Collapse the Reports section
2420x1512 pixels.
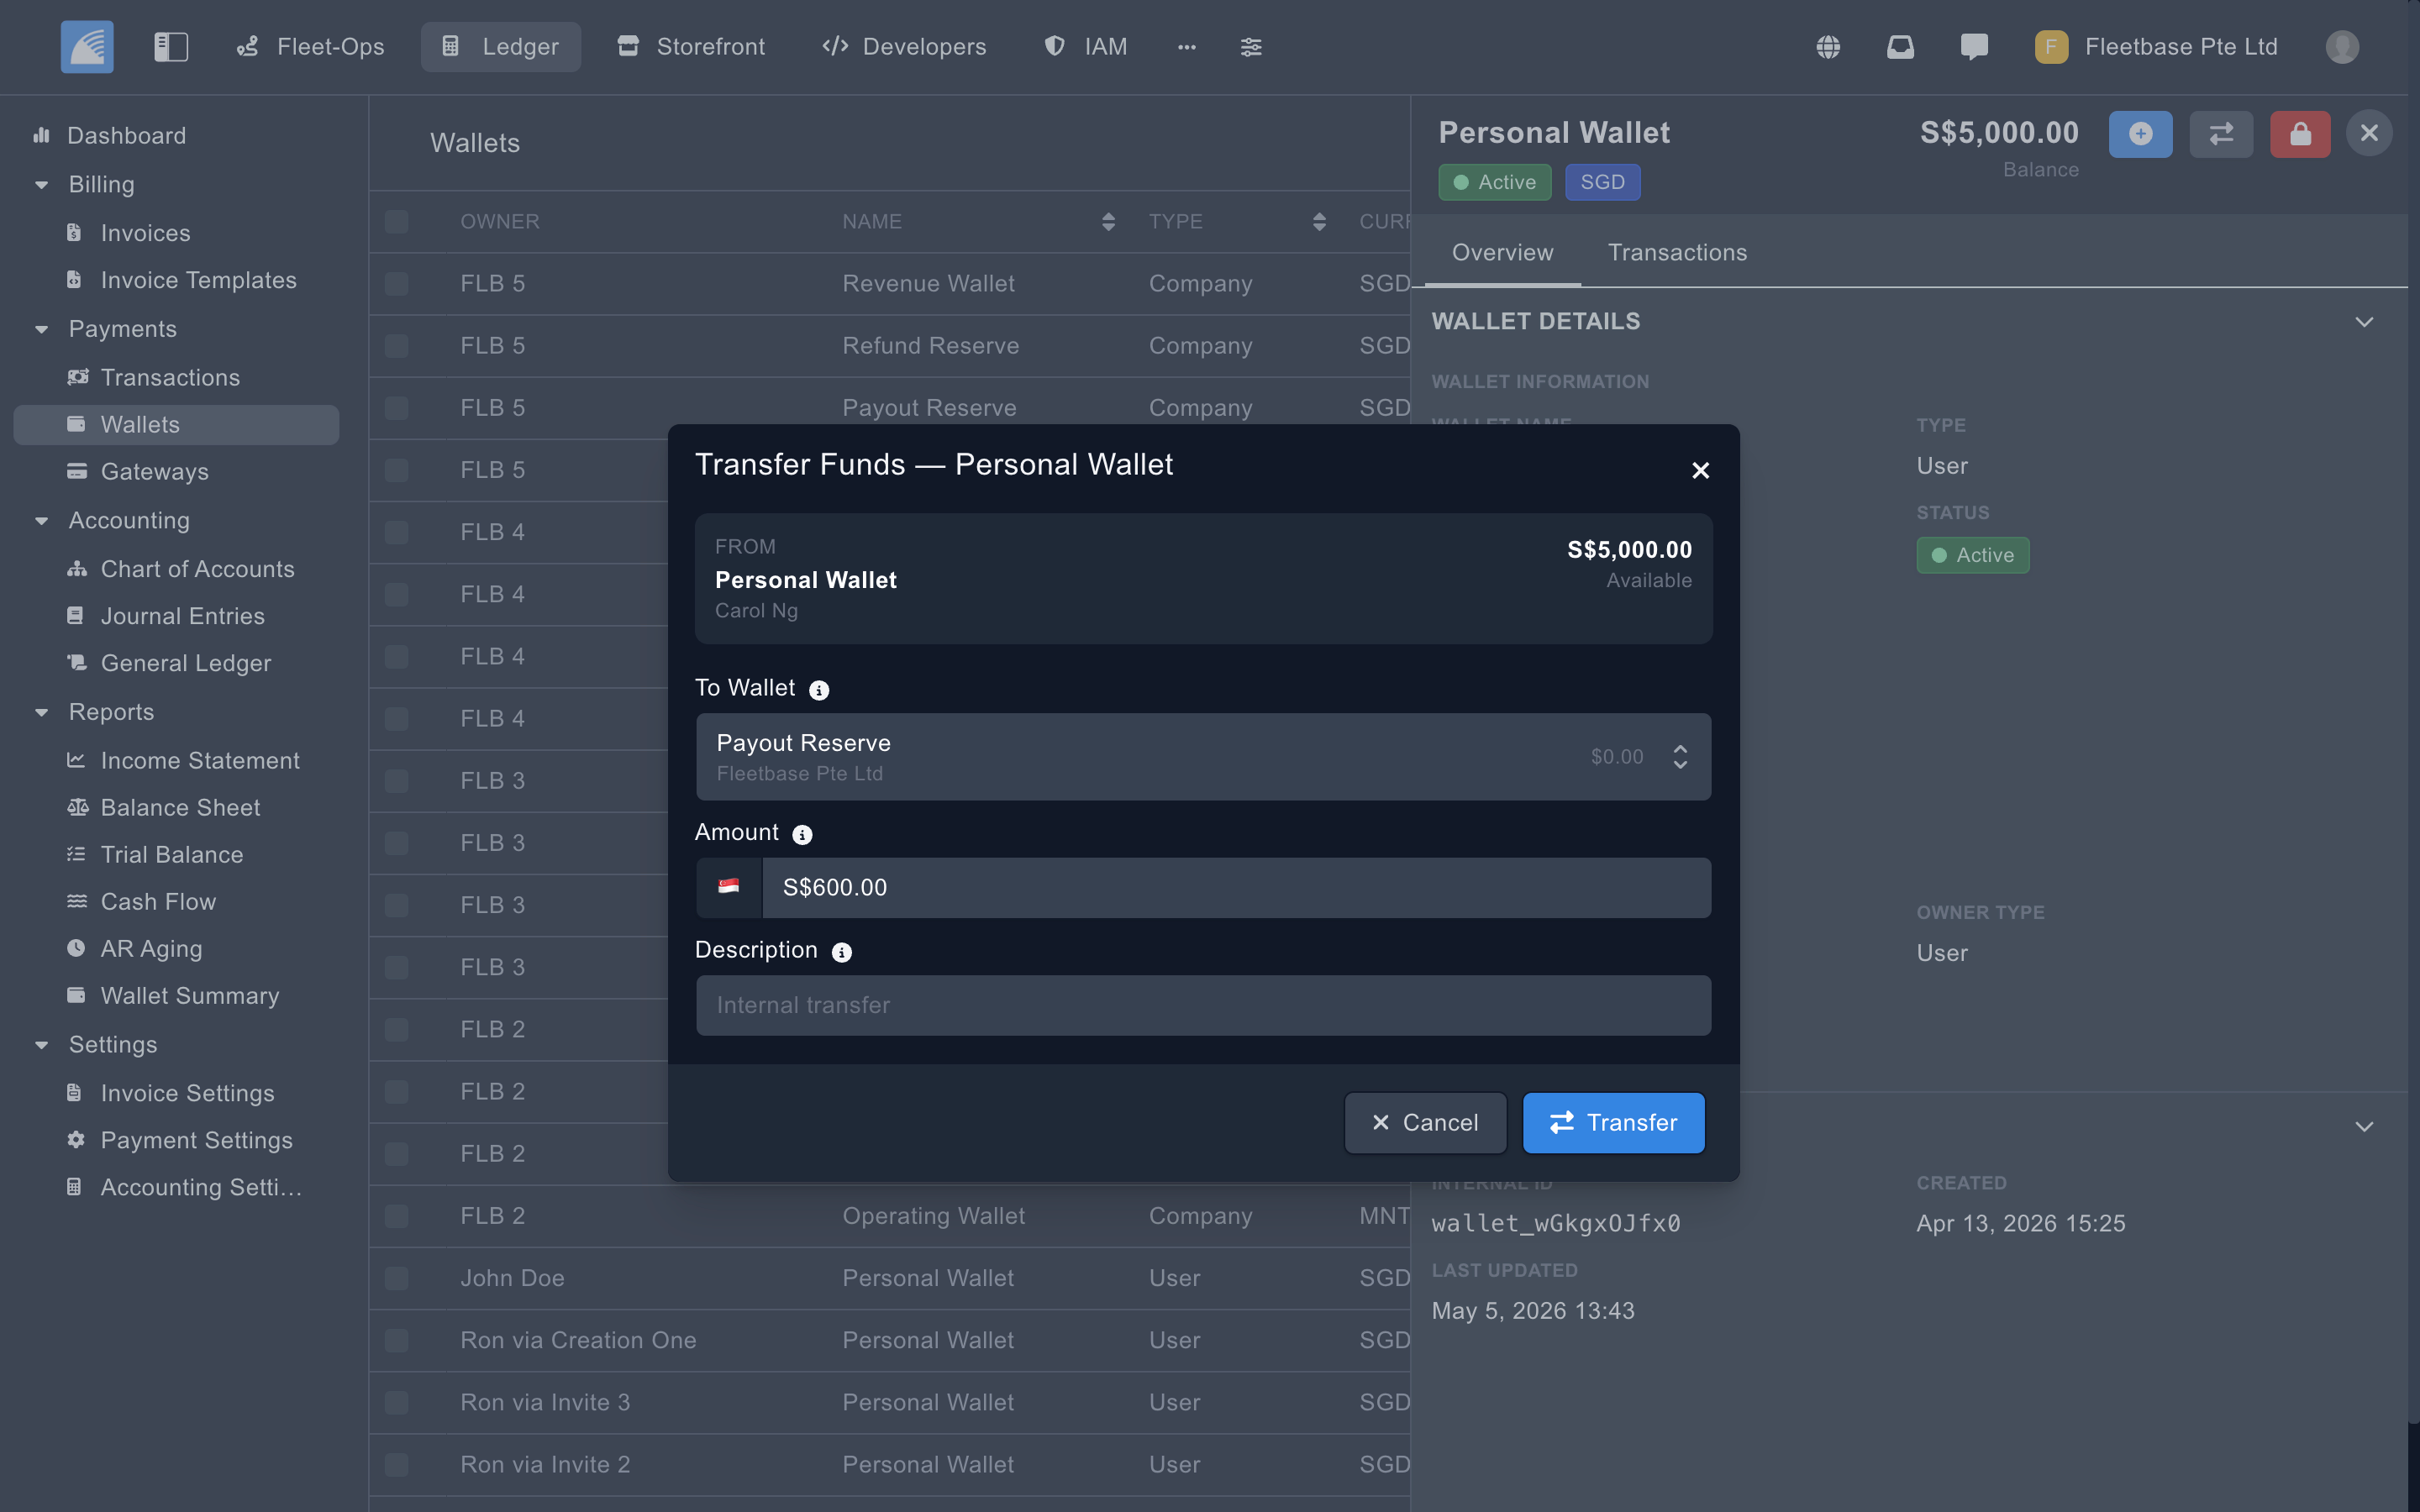(42, 713)
